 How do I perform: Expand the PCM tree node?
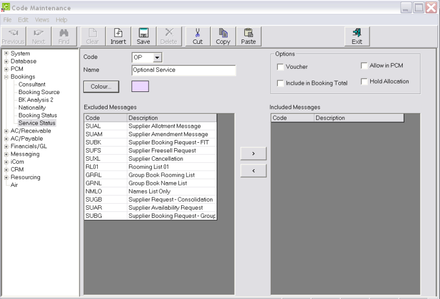pos(6,69)
